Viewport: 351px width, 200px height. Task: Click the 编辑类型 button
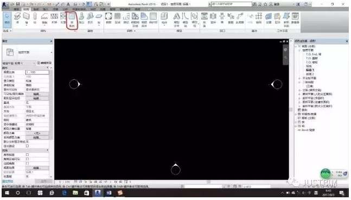pyautogui.click(x=44, y=63)
